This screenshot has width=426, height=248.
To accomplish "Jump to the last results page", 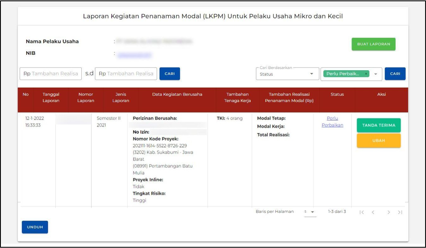I will (x=400, y=212).
